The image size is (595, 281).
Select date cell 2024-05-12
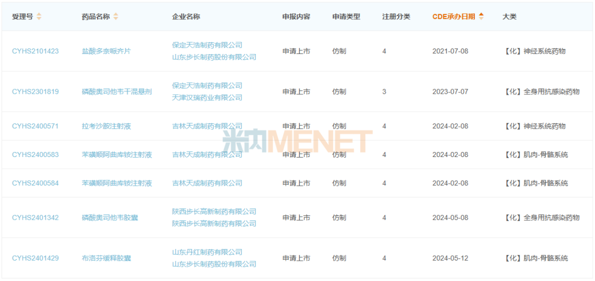450,258
